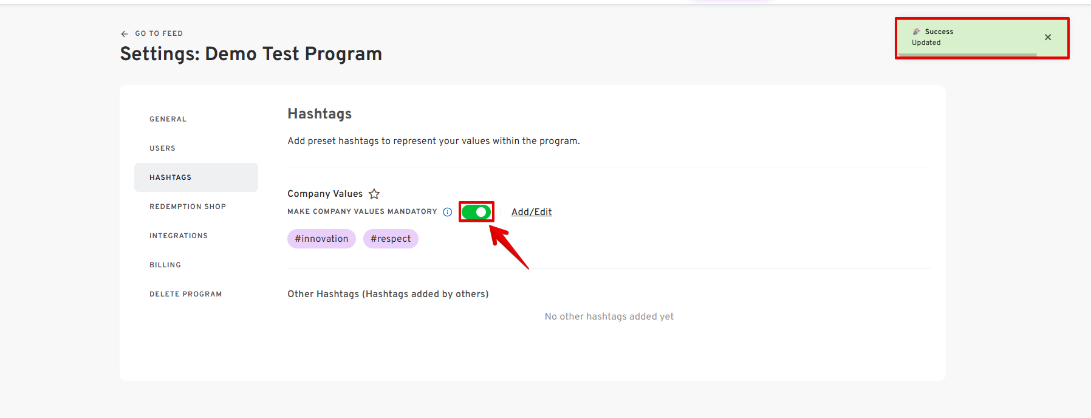Click the Add/Edit hashtags link
Viewport: 1091px width, 418px height.
pos(532,212)
